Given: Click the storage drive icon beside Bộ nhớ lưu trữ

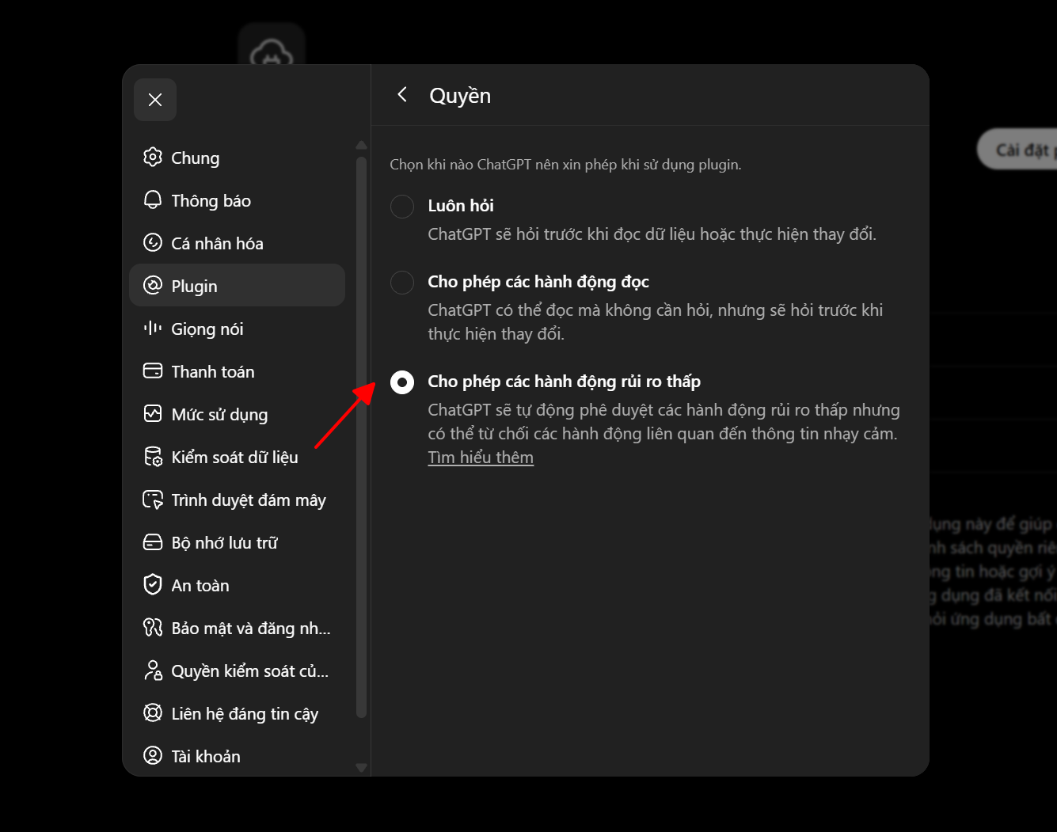Looking at the screenshot, I should click(x=153, y=542).
